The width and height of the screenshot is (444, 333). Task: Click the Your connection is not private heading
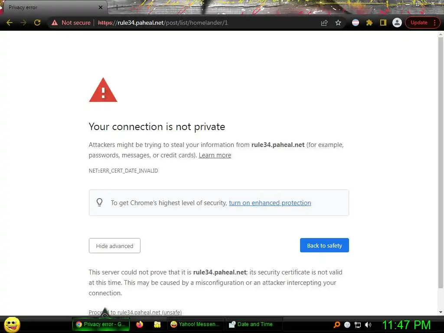coord(157,127)
